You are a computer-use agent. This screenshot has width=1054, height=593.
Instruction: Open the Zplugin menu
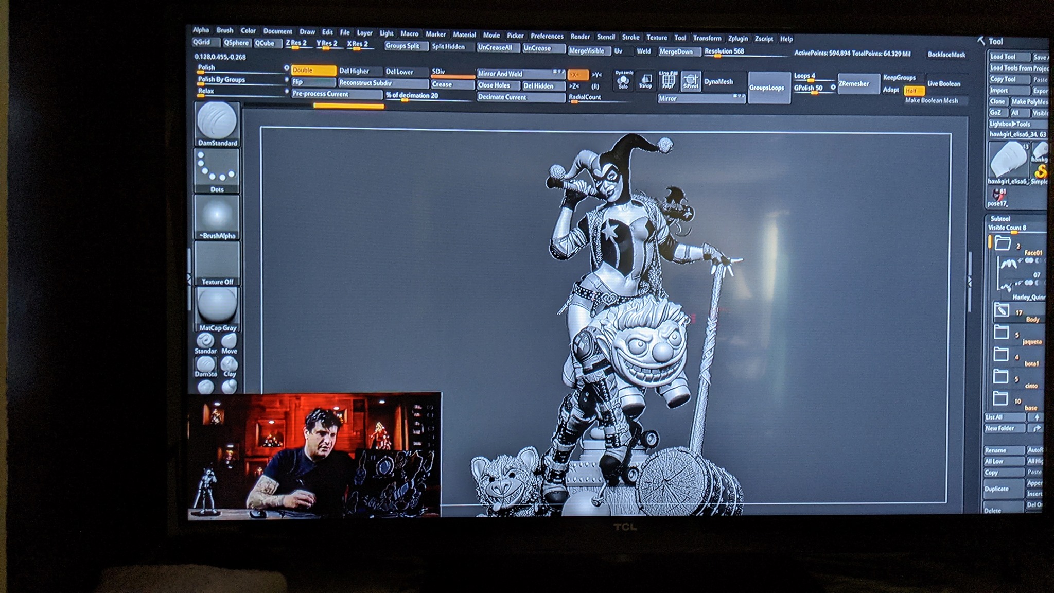[738, 38]
